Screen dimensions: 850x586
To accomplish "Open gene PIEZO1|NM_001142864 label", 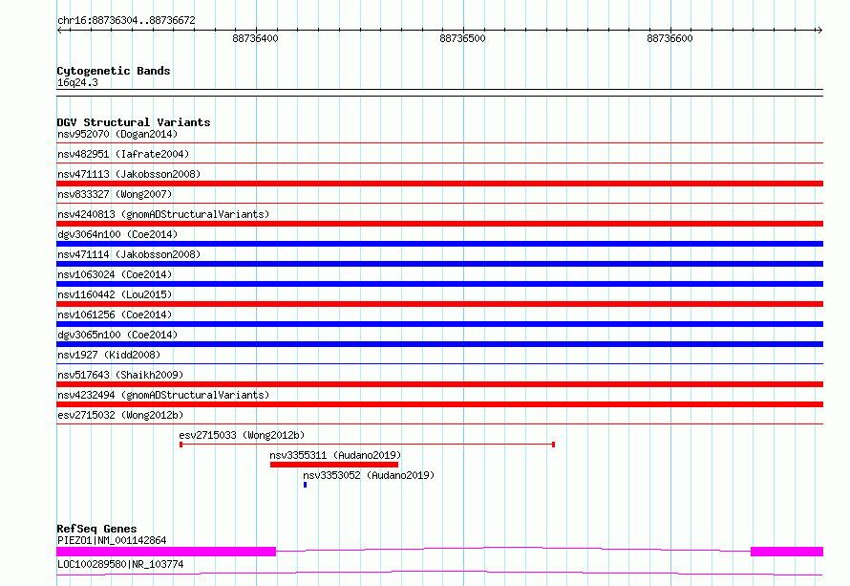I will (112, 540).
